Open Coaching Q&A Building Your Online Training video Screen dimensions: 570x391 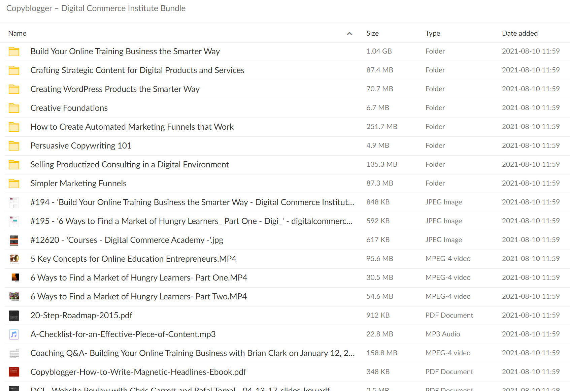193,353
